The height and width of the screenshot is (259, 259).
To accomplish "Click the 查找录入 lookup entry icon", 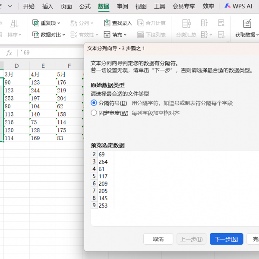I will (x=107, y=23).
